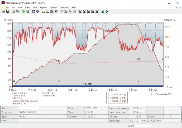Click the green circular sync icon
The height and width of the screenshot is (128, 182).
tap(23, 12)
